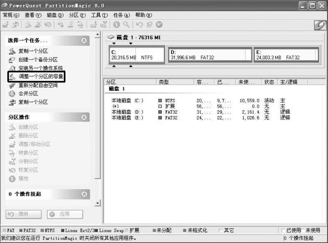The image size is (328, 243).
Task: Select the E: FAT32 partition in the disk map
Action: [286, 55]
